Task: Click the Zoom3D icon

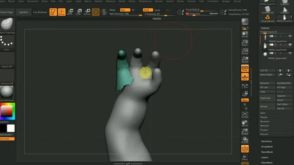Action: pos(245,132)
